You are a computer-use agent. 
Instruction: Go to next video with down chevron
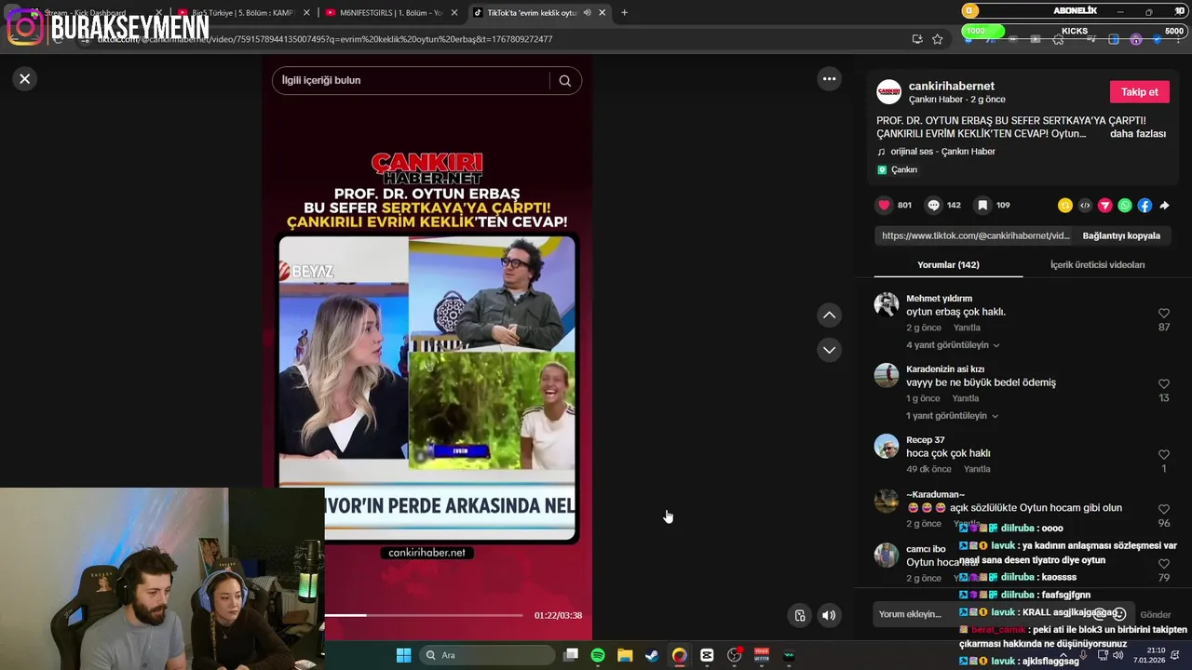(829, 350)
